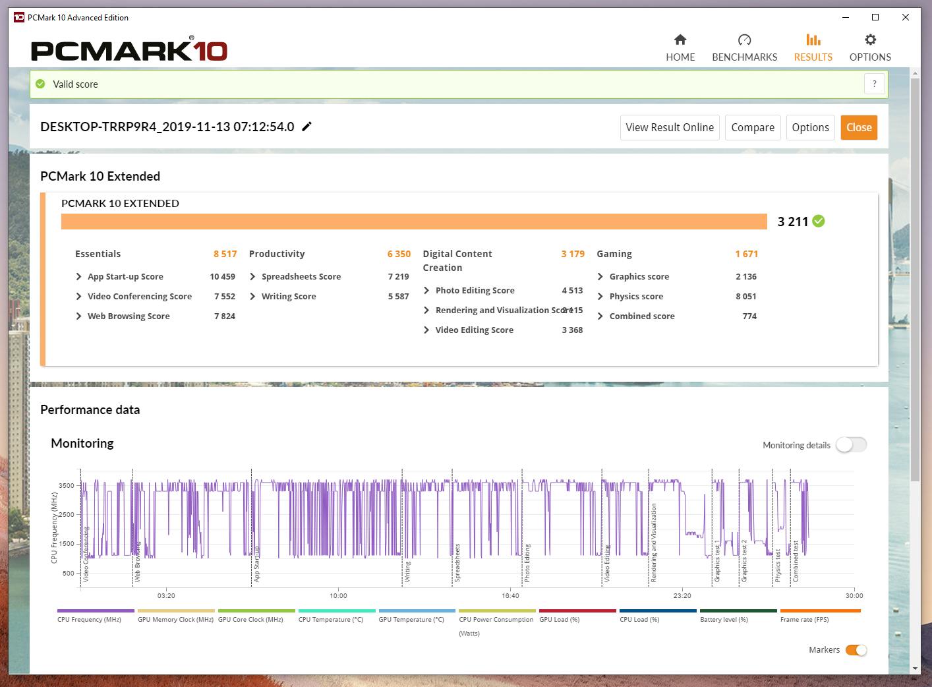932x687 pixels.
Task: Expand the App Start-up Score row
Action: [x=79, y=277]
